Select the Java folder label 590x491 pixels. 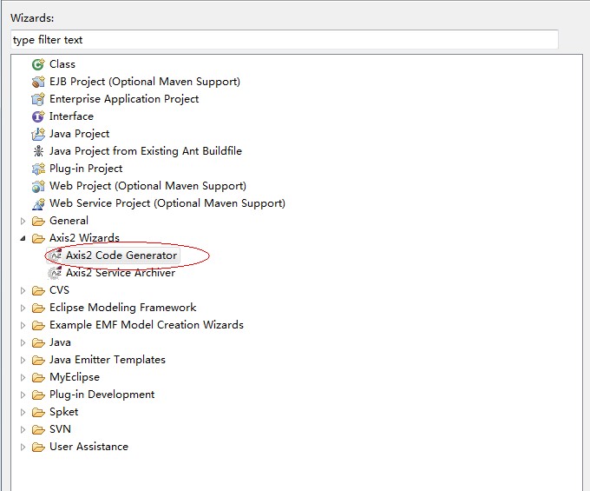point(60,342)
